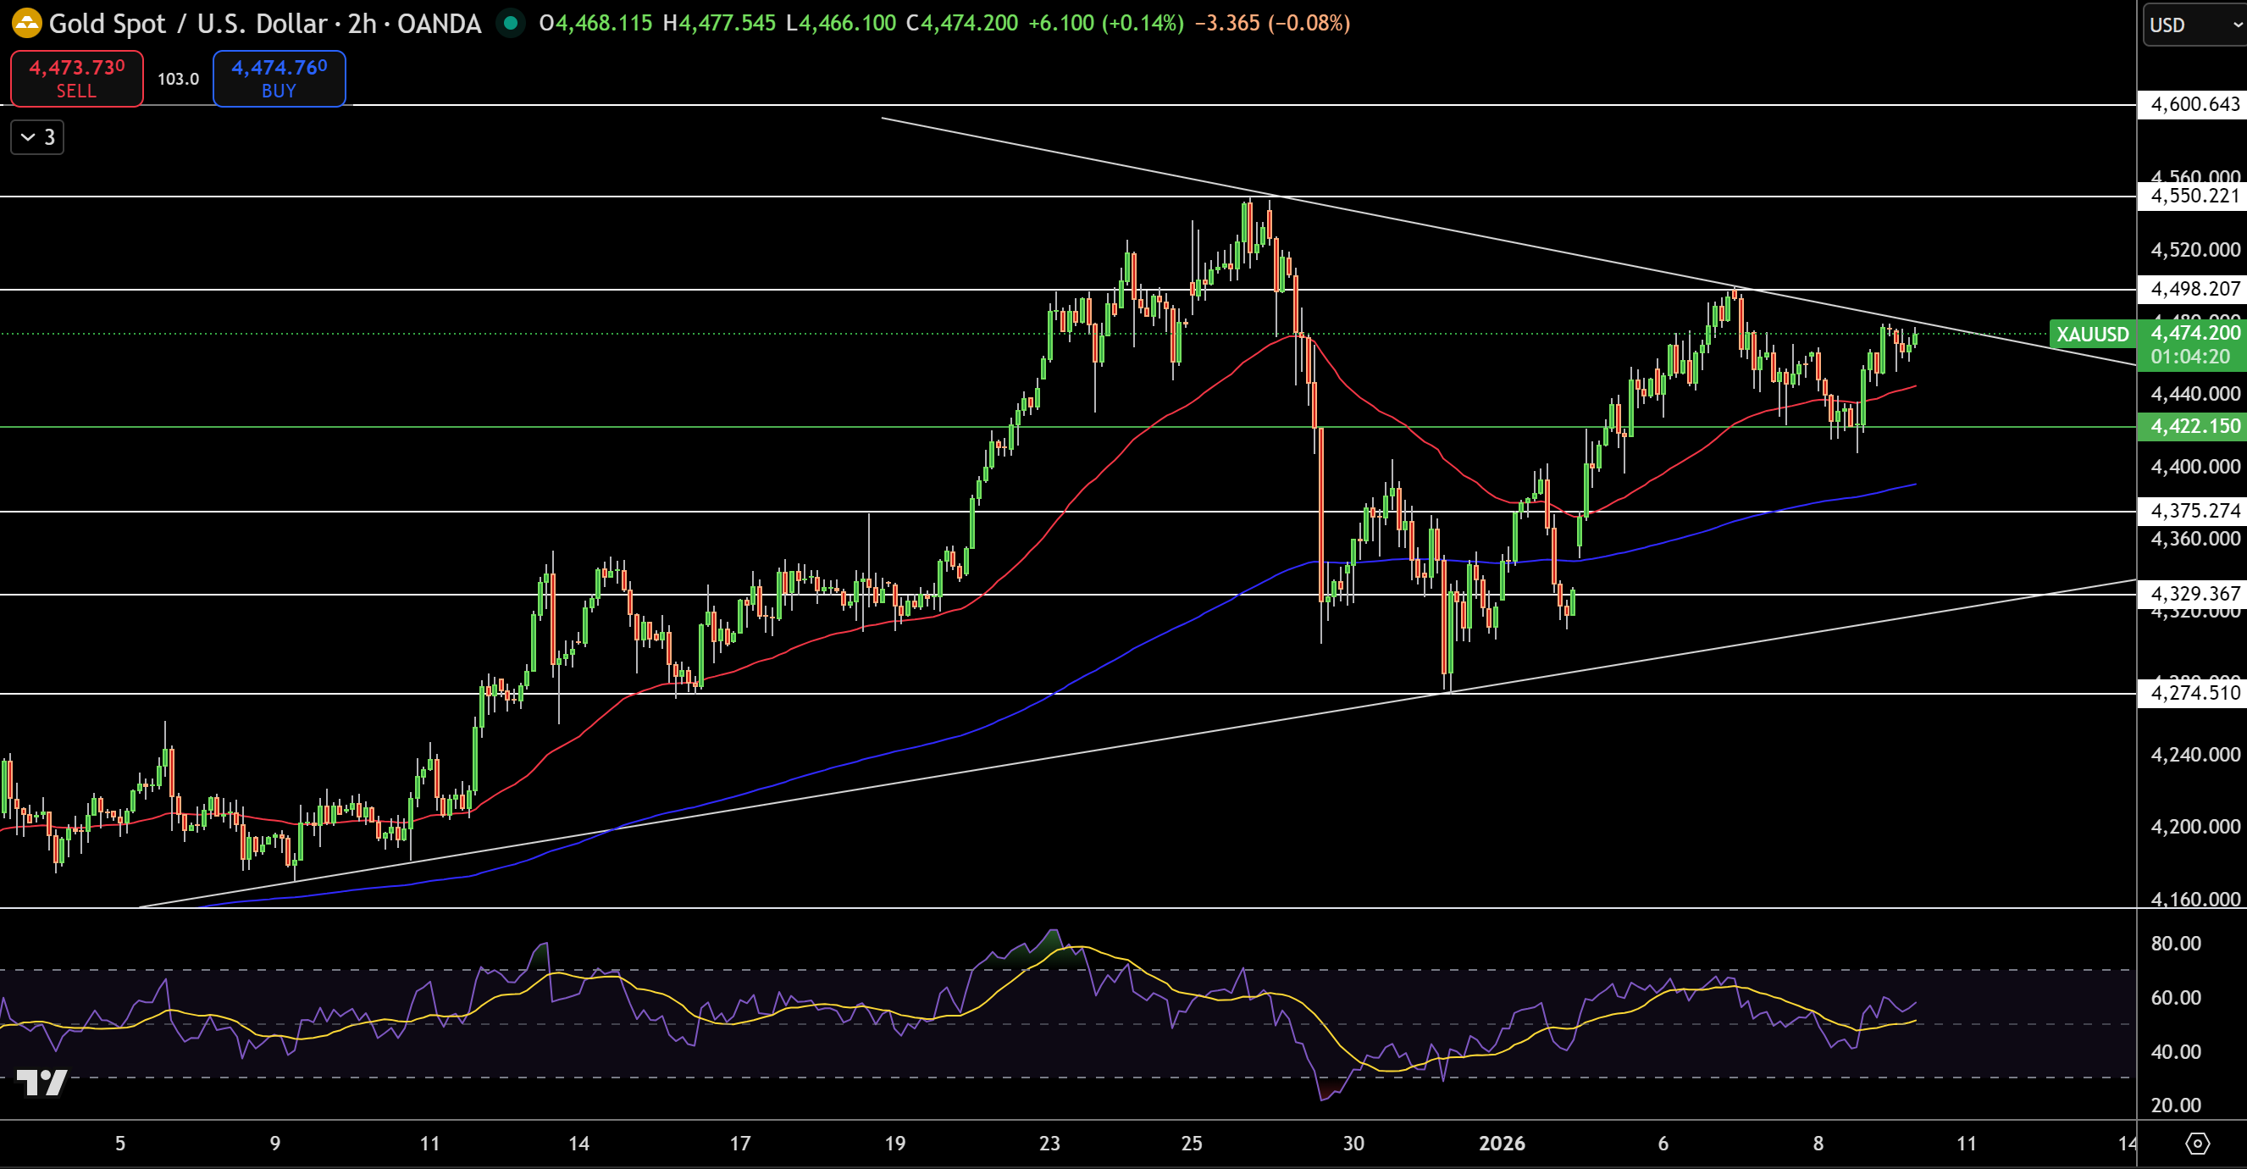2247x1169 pixels.
Task: Select the 4,600.643 horizontal line price label
Action: click(x=2194, y=105)
